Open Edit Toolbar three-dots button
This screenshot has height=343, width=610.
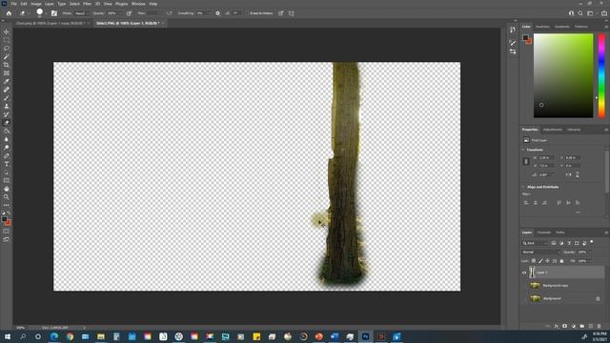tap(7, 205)
